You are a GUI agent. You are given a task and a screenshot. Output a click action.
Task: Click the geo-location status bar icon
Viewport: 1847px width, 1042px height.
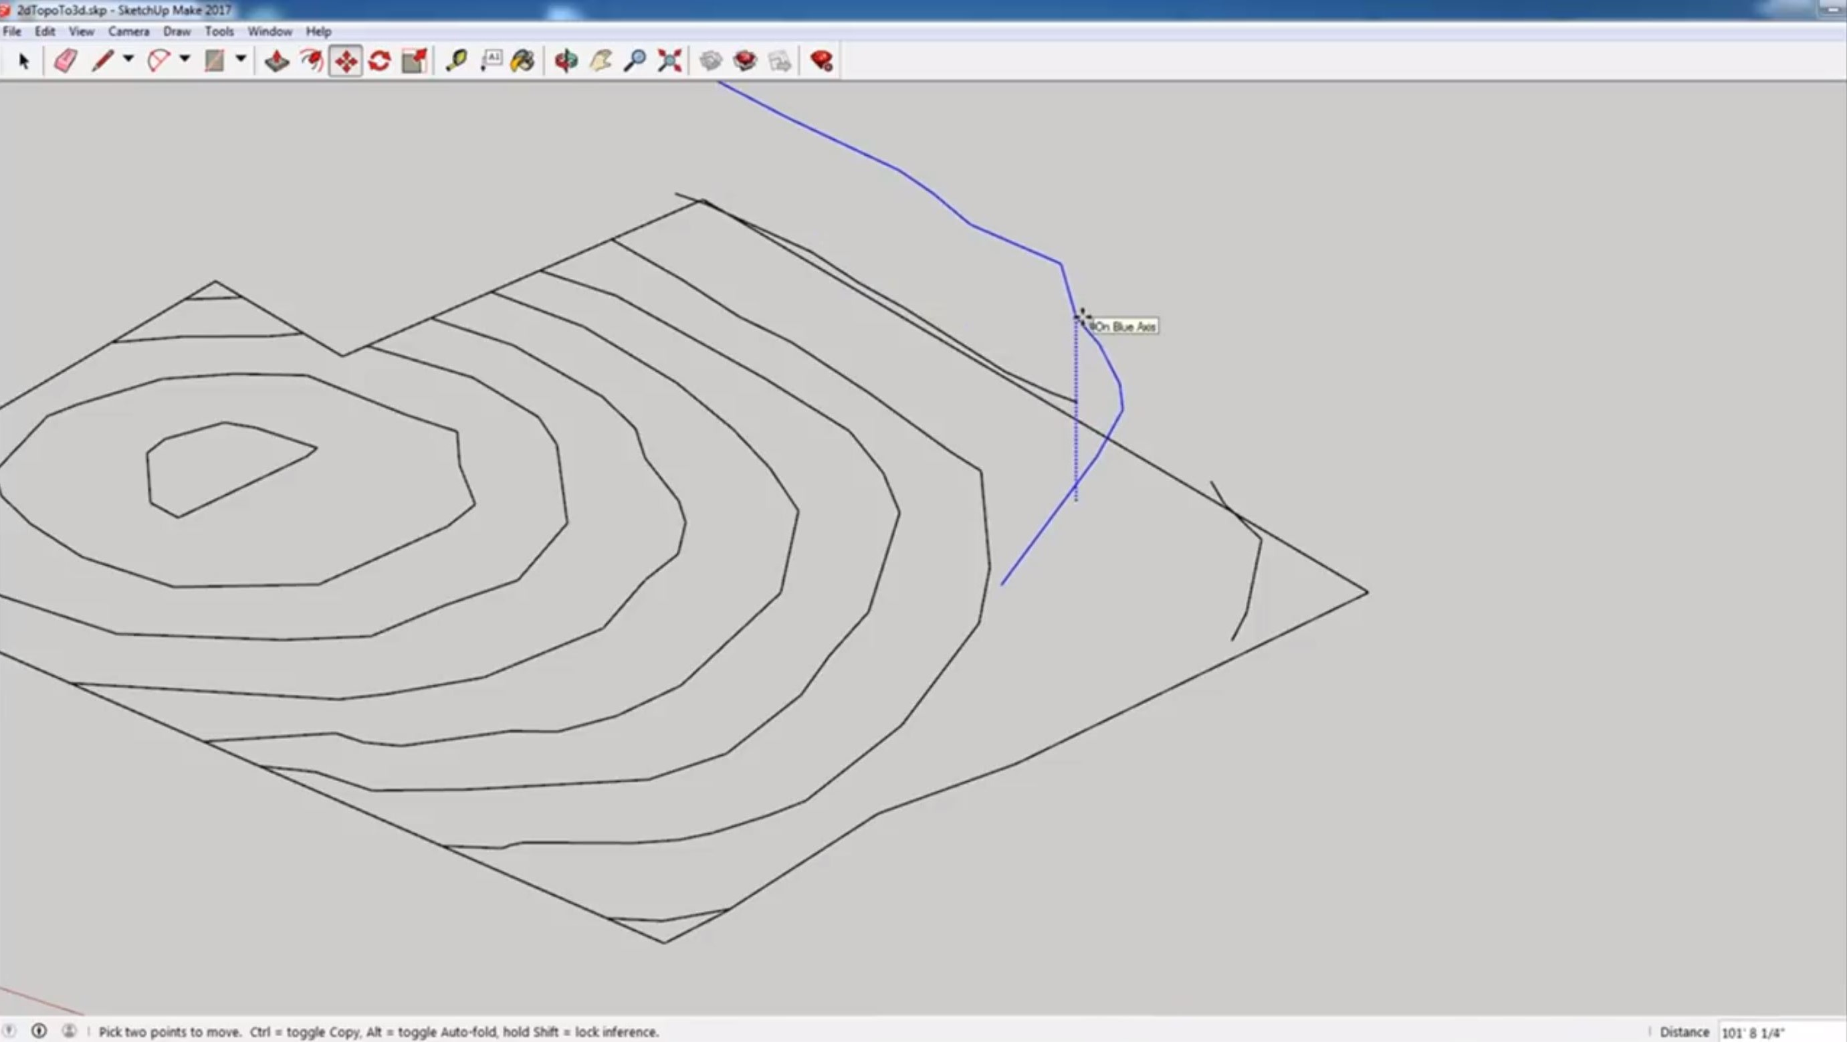pos(9,1031)
